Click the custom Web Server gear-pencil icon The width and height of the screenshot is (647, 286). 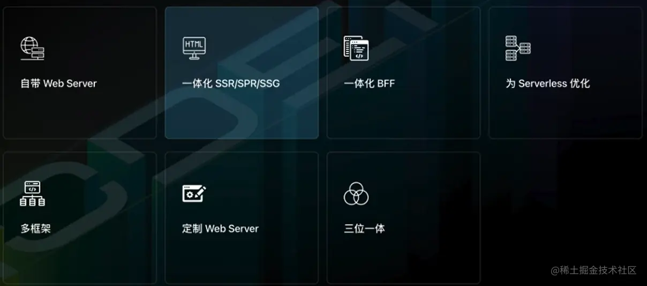point(194,193)
